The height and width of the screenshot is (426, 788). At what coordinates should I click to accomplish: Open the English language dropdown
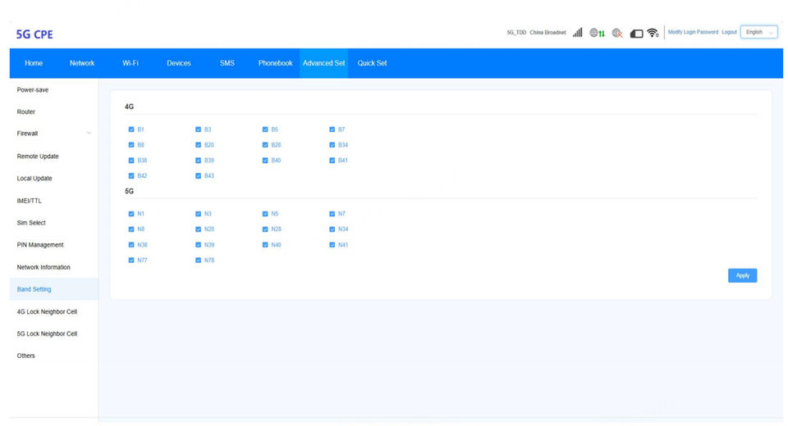[758, 32]
